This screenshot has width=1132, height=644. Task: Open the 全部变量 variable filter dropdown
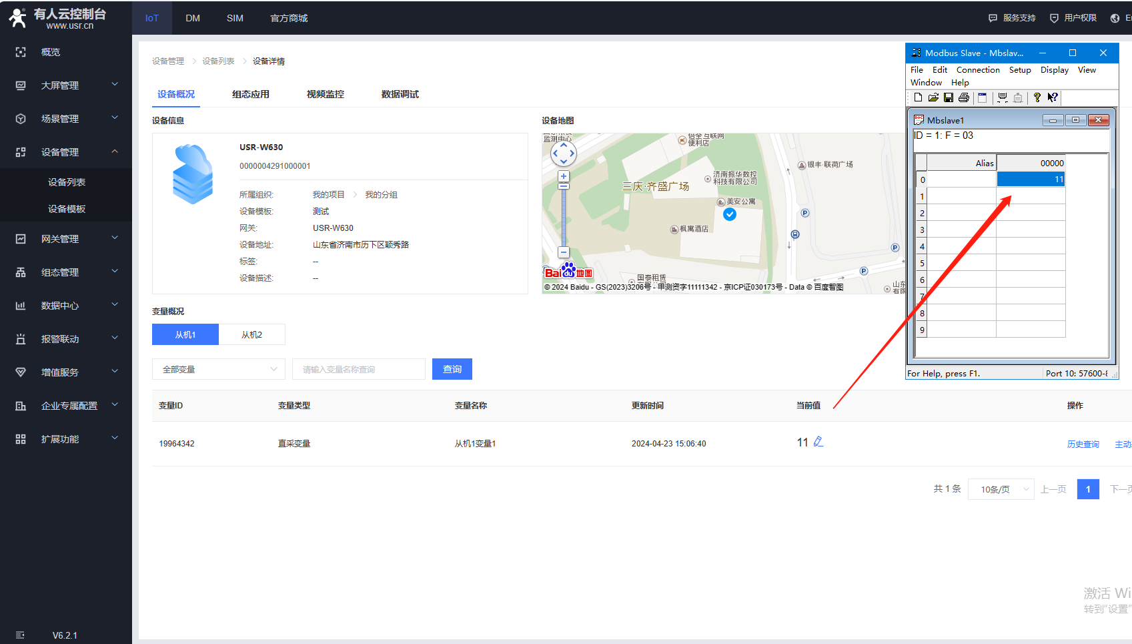click(219, 369)
